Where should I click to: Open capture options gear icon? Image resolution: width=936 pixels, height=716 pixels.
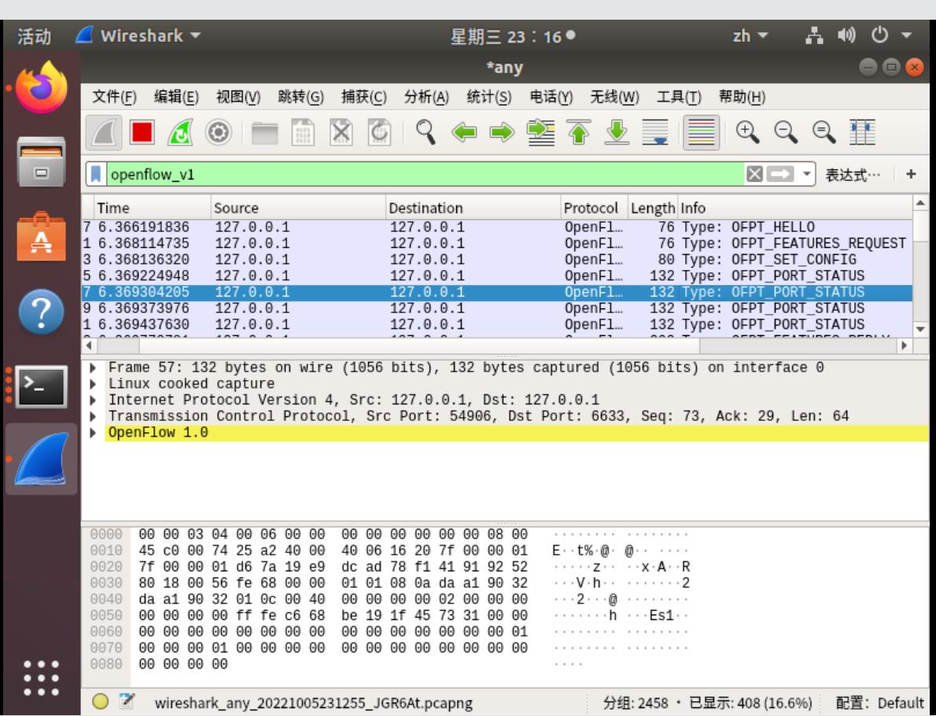tap(219, 132)
